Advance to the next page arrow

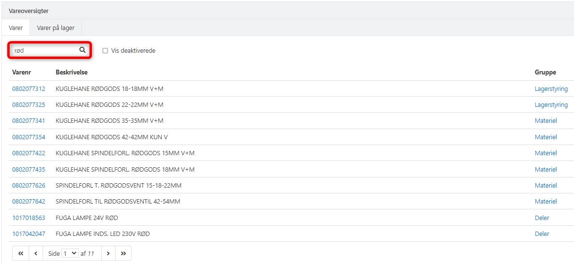point(108,253)
